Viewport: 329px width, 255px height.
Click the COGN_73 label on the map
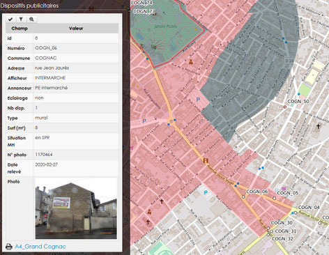point(144,11)
